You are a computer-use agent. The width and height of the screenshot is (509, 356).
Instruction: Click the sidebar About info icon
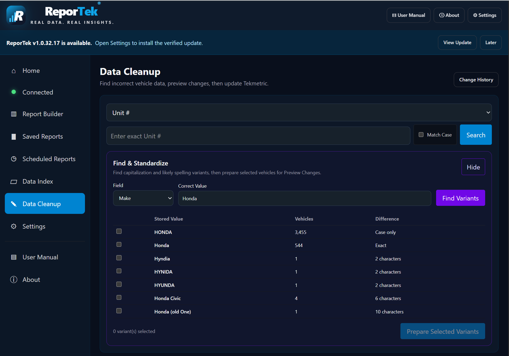point(14,280)
